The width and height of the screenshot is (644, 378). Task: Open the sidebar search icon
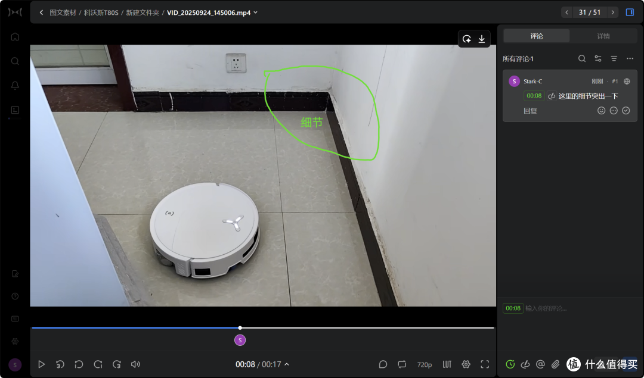(15, 61)
